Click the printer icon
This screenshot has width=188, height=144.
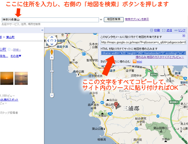[x=152, y=30]
